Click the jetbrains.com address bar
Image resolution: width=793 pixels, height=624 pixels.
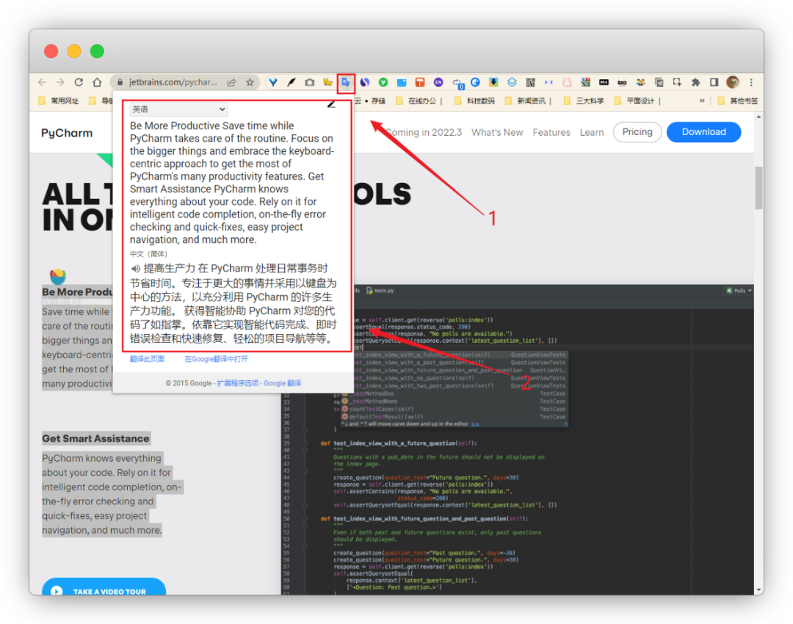coord(172,82)
